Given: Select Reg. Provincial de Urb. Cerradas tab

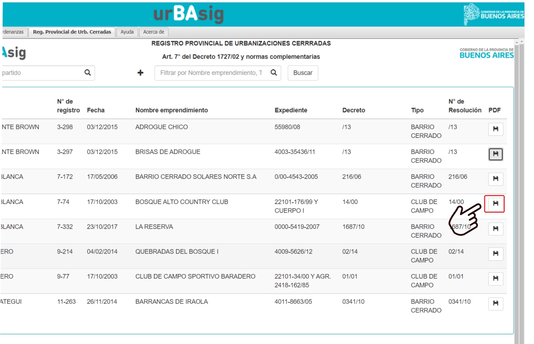Looking at the screenshot, I should click(x=72, y=32).
